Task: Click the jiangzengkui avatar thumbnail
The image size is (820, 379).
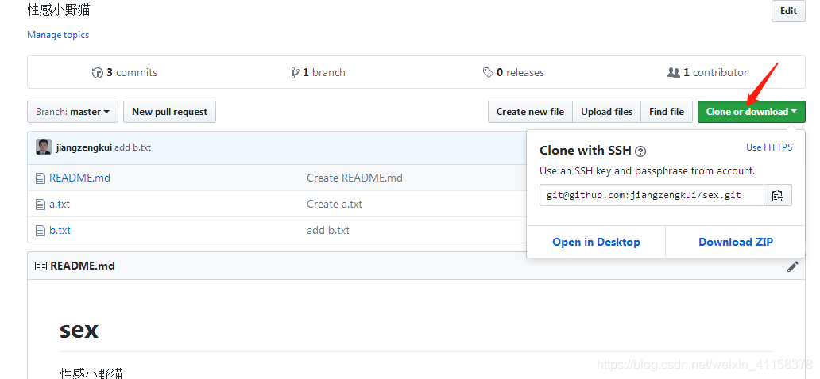Action: (x=44, y=147)
